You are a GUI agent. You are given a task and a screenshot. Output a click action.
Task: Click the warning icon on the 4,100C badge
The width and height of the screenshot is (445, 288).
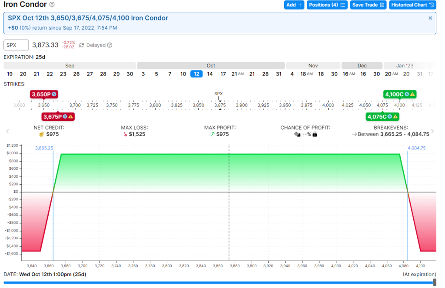[412, 94]
